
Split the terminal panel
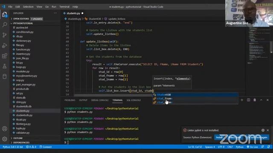click(x=248, y=100)
